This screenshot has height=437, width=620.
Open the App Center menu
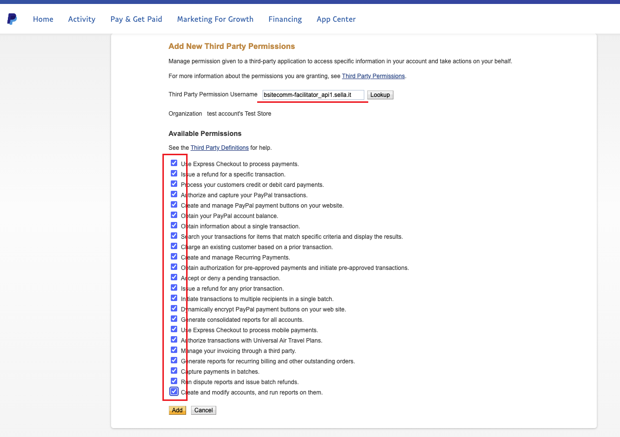pos(336,19)
